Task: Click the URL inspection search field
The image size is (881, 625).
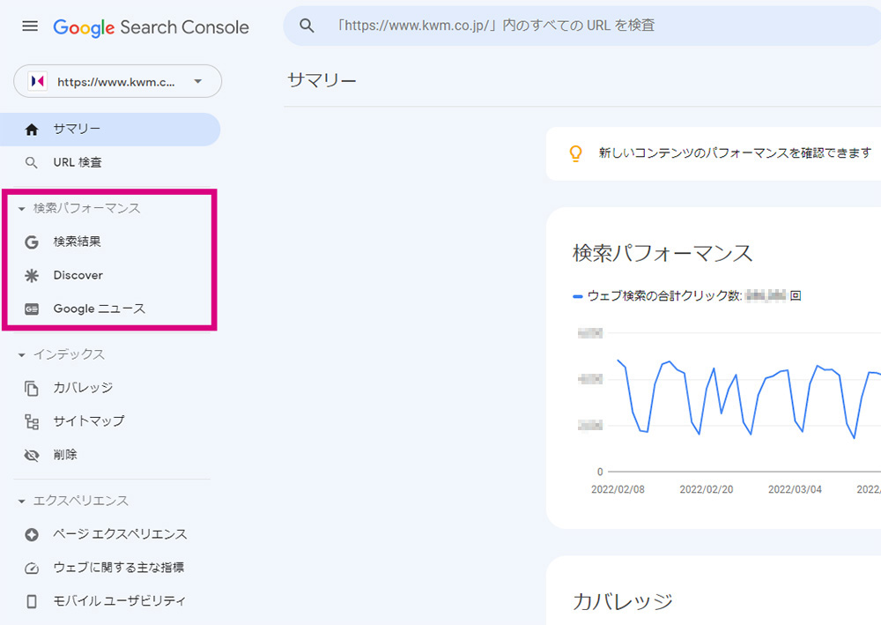Action: point(582,26)
